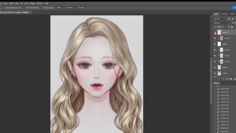Enable the Scrubby Zoom checkbox
Screen dimensions: 236x133
point(42,8)
